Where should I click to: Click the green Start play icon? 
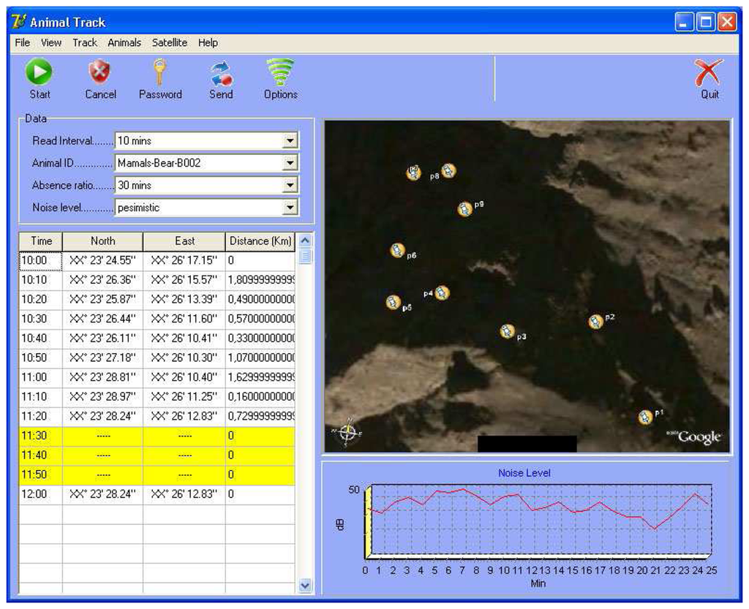39,72
